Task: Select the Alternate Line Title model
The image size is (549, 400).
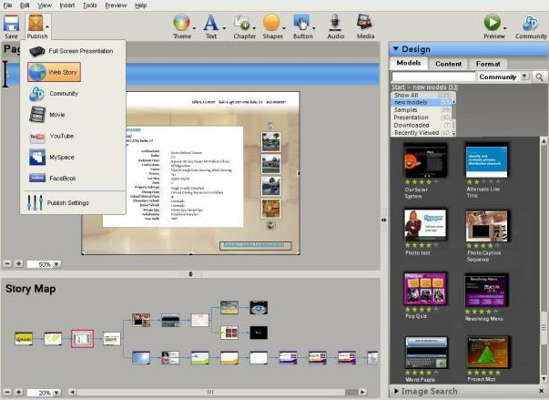Action: coord(486,161)
